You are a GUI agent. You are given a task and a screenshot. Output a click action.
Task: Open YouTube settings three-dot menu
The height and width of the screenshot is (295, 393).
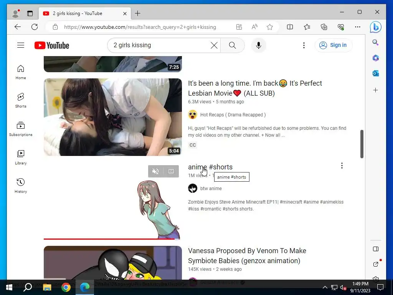tap(304, 45)
